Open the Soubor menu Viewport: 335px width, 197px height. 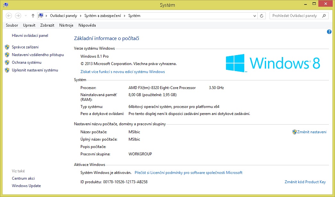point(12,25)
